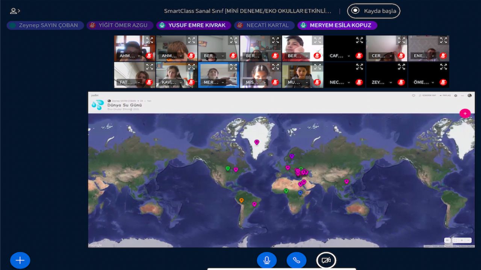Toggle muted mic on CER... tile
Image resolution: width=481 pixels, height=270 pixels.
click(401, 56)
